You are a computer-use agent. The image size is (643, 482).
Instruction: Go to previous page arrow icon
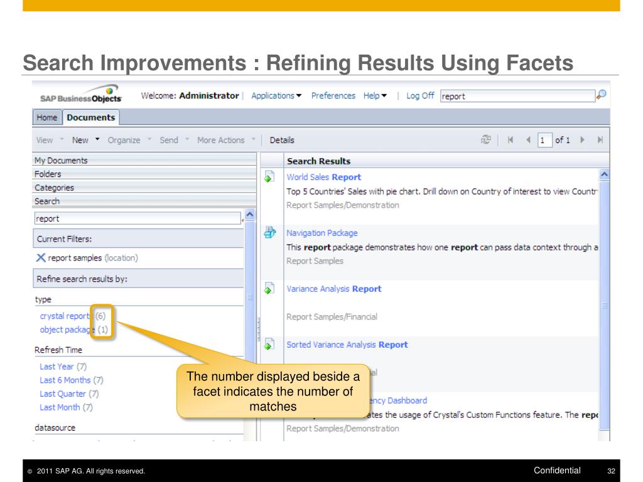[528, 140]
